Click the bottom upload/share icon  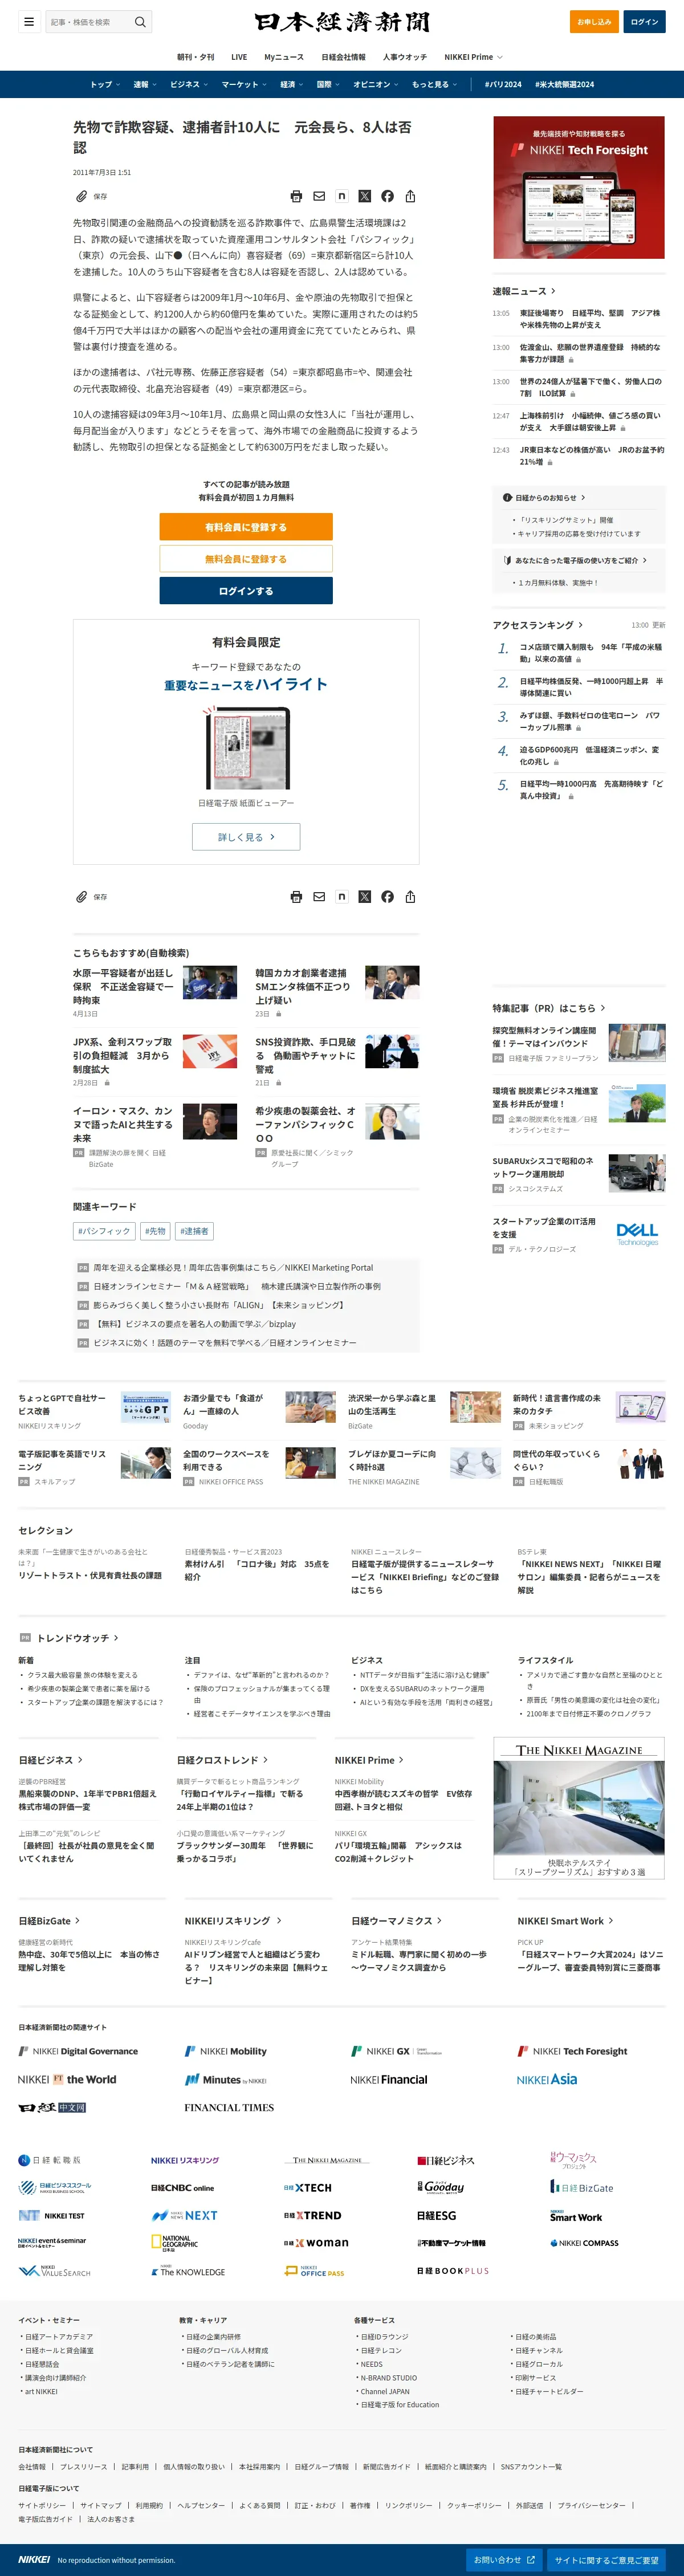click(x=410, y=897)
